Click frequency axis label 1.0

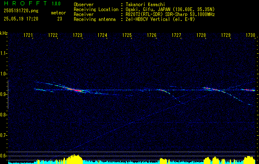tap(4, 74)
